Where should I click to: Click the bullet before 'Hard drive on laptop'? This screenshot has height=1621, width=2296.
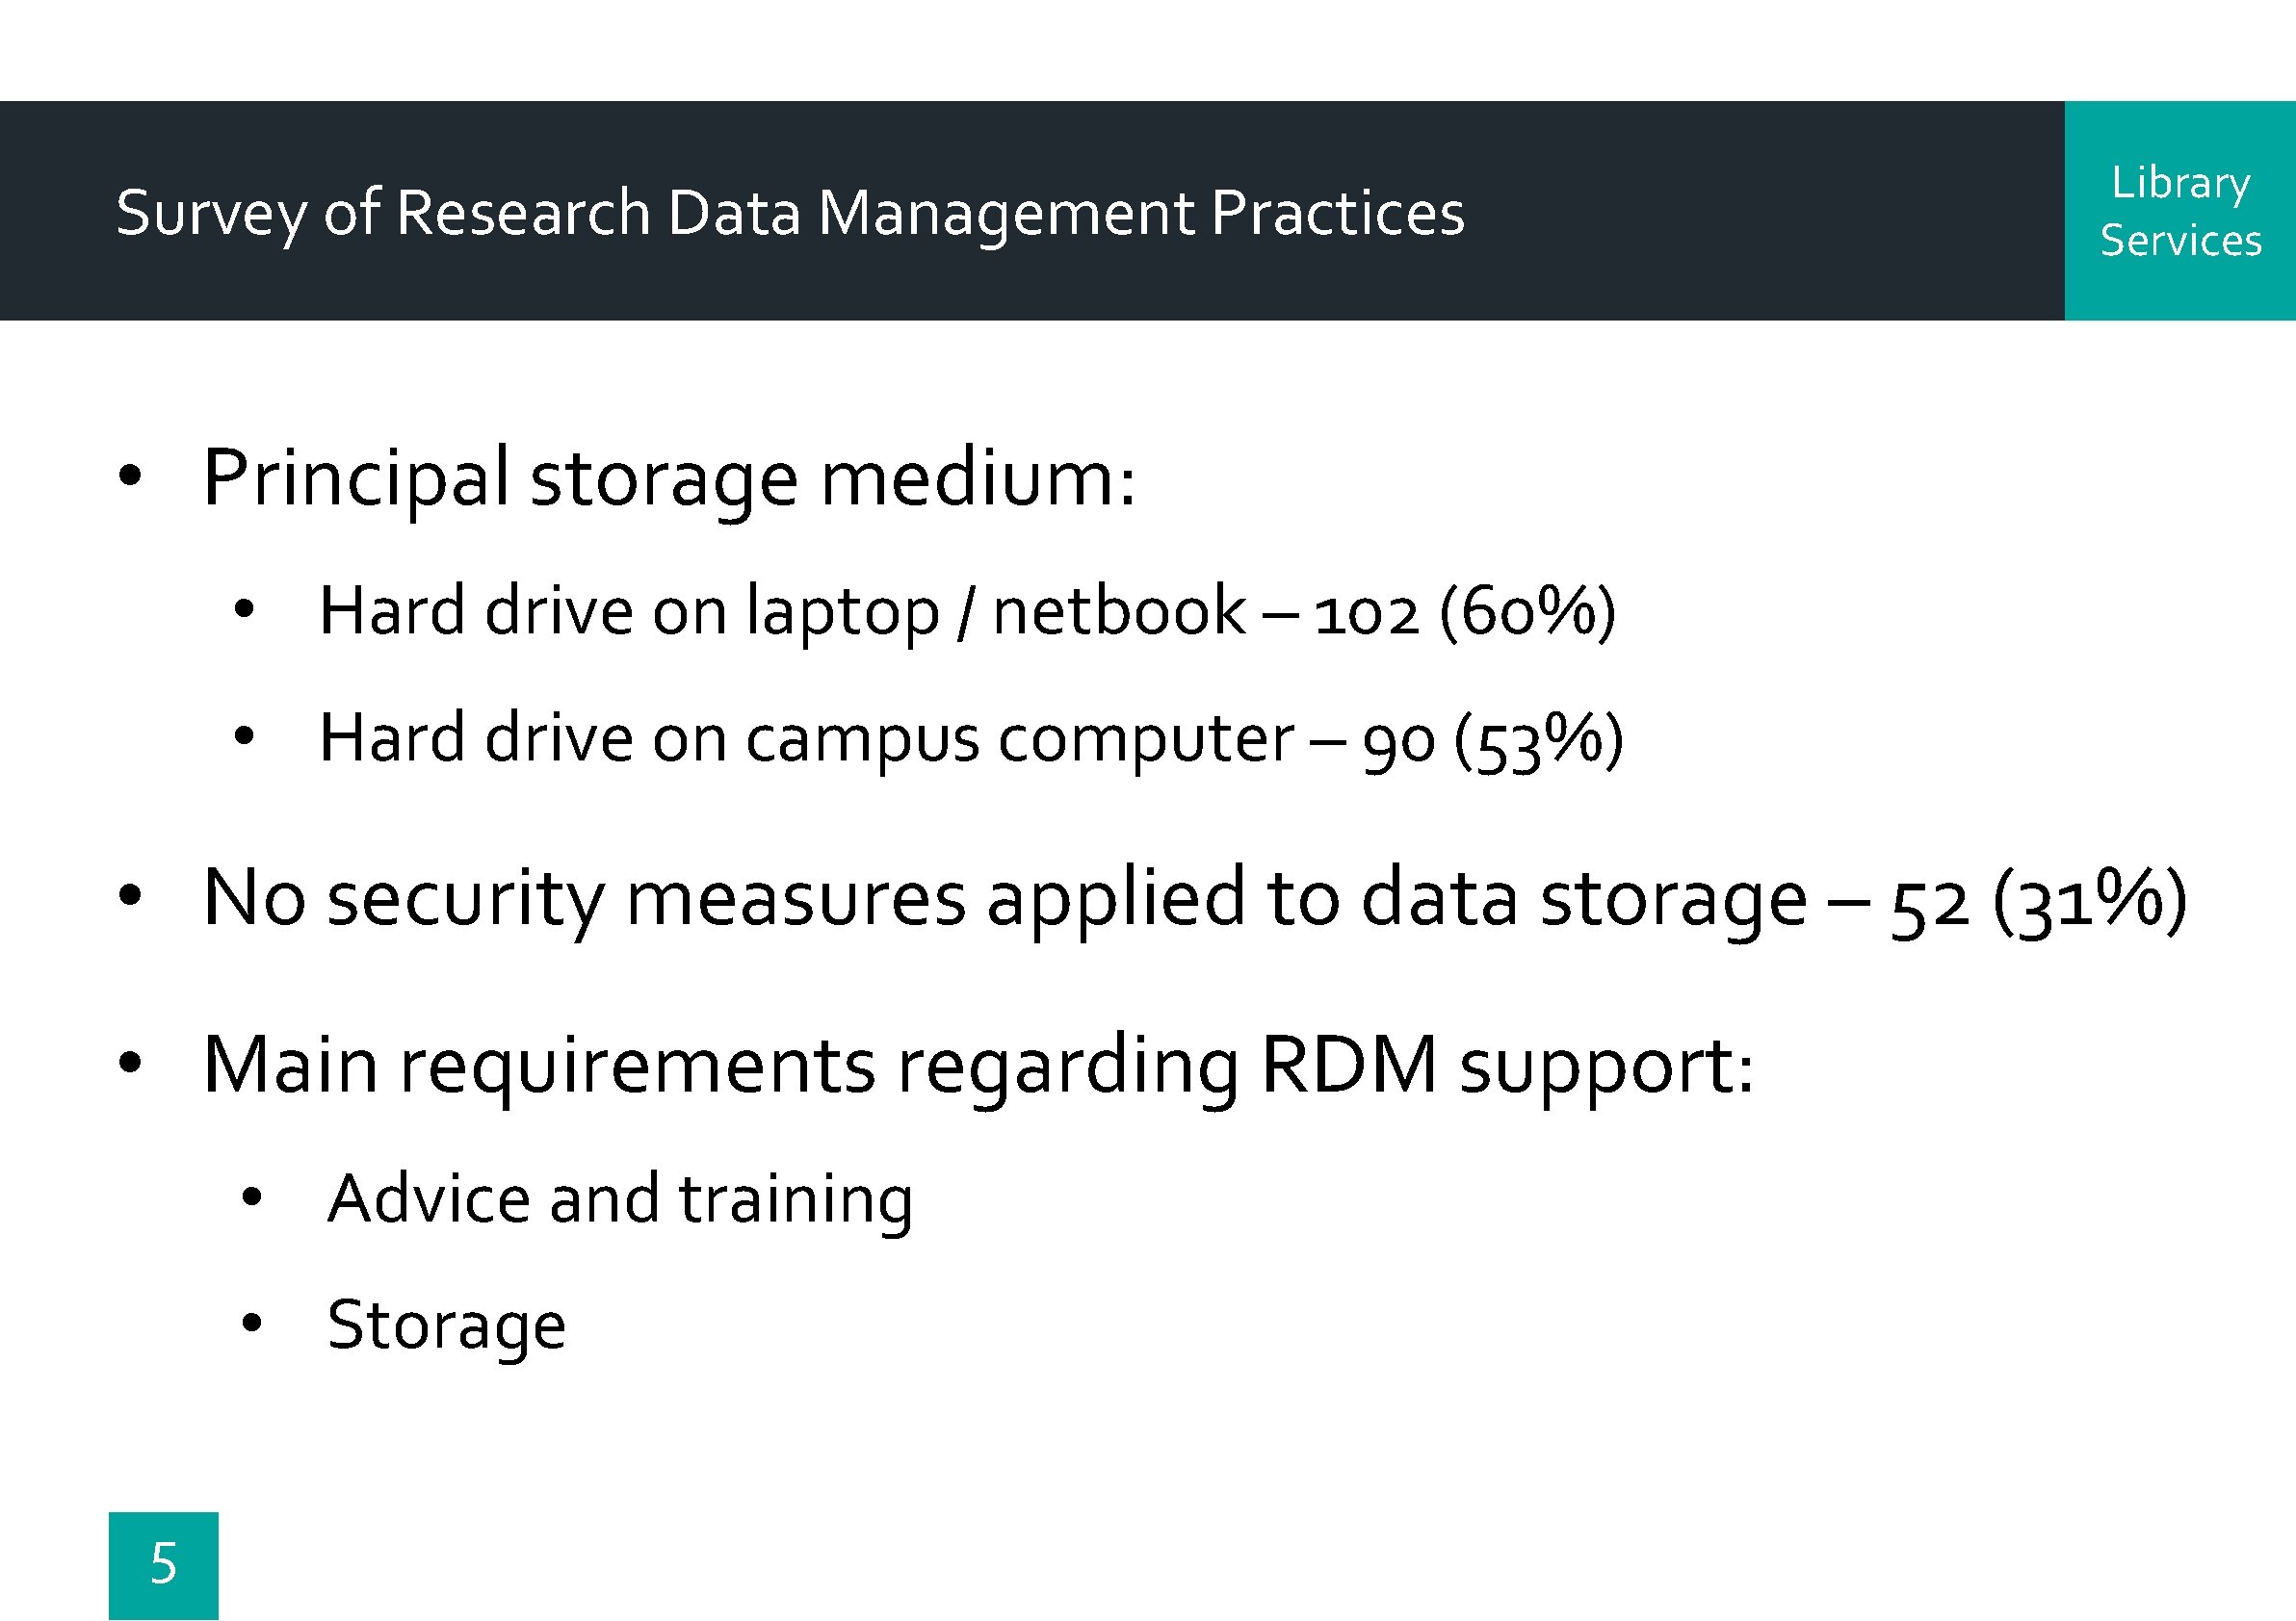(244, 609)
